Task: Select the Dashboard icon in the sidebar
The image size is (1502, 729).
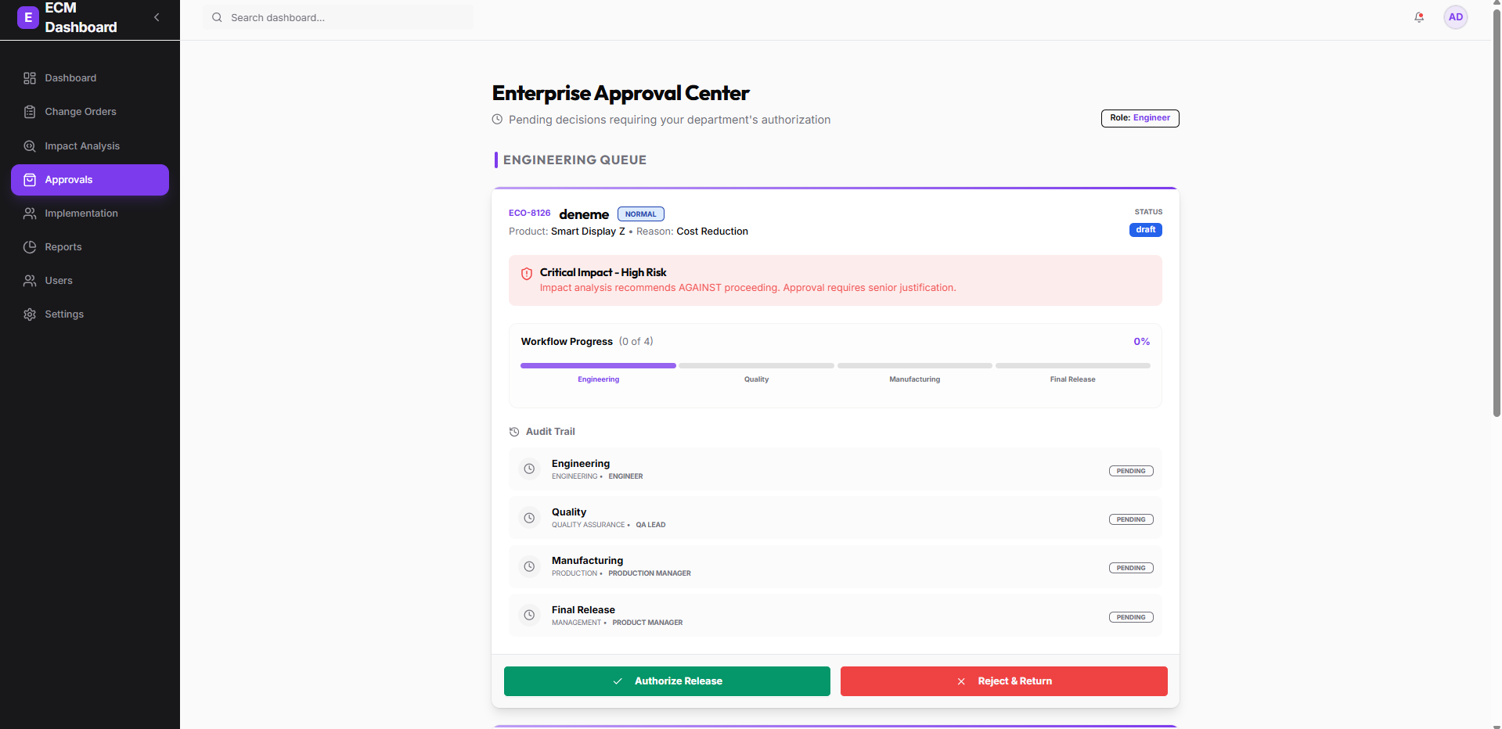Action: point(29,78)
